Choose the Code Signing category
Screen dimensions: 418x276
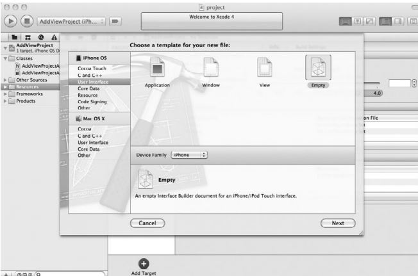92,102
